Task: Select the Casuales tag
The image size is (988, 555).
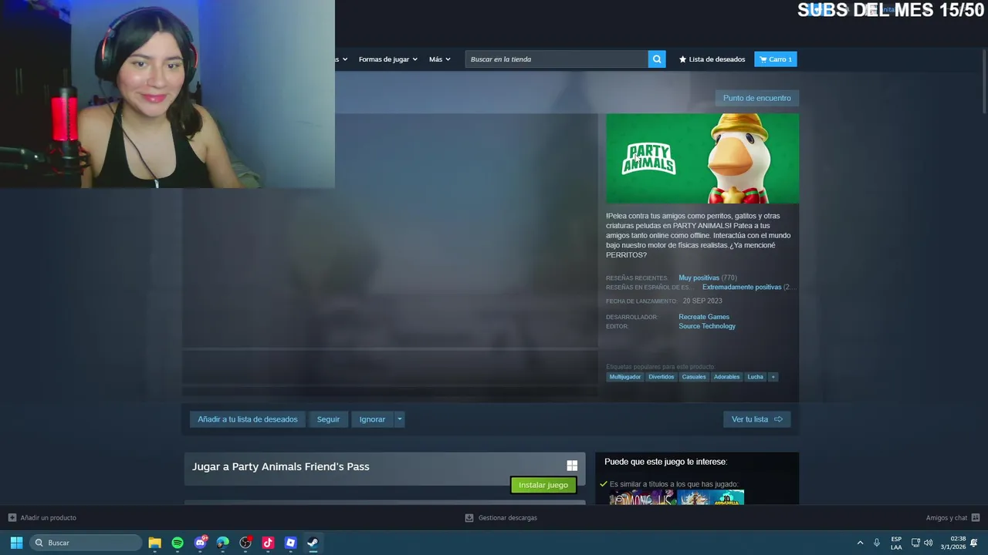Action: (694, 377)
